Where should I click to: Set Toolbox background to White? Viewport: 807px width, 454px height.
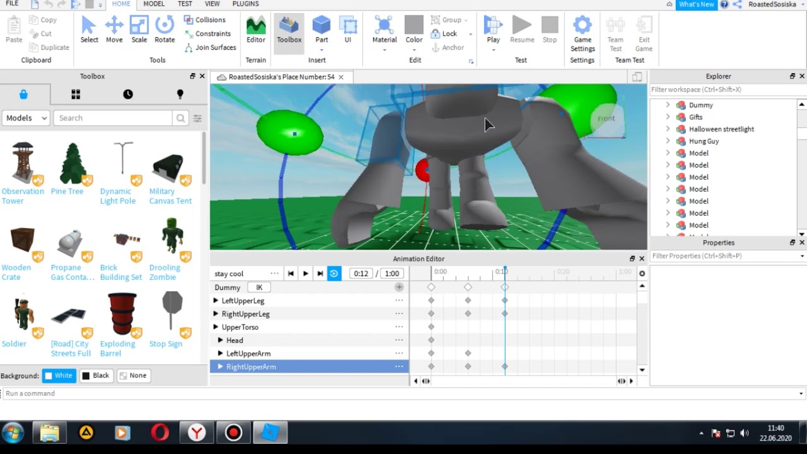(x=59, y=376)
